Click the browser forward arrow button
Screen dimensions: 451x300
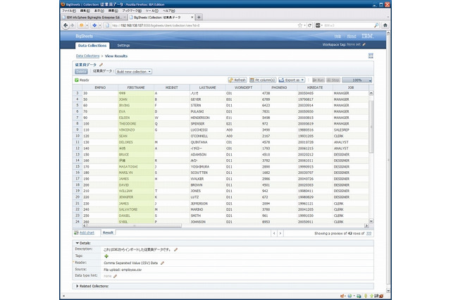pyautogui.click(x=72, y=25)
